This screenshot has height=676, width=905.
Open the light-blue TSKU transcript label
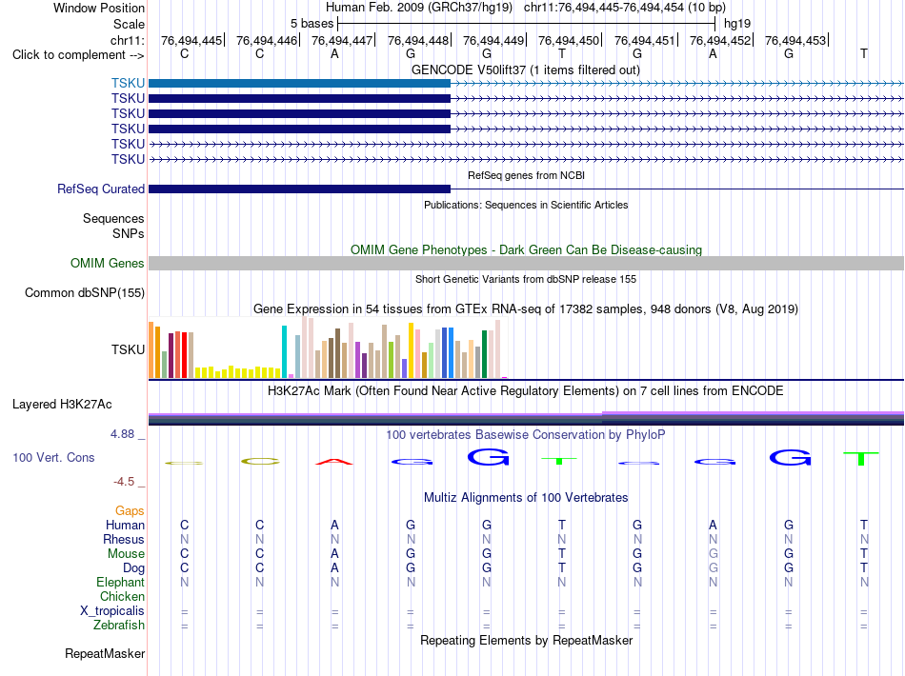point(128,83)
